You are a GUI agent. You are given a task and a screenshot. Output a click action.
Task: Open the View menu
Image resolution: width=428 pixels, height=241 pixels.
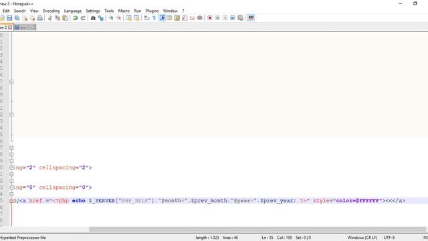(34, 11)
